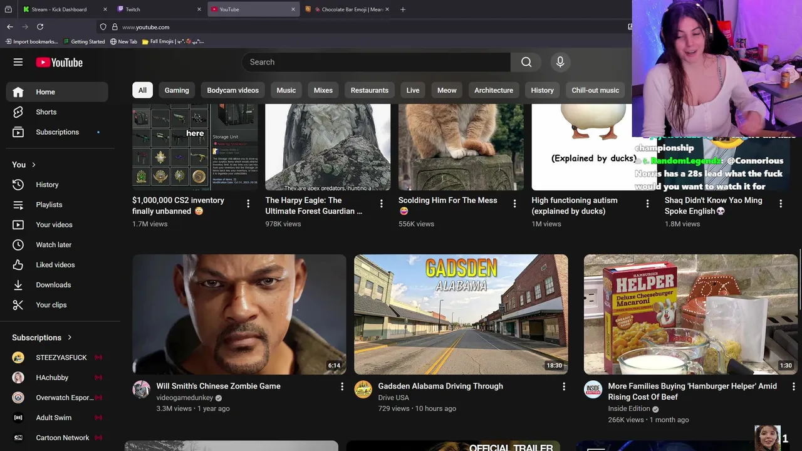802x451 pixels.
Task: Select the Mixes filter chip
Action: click(323, 90)
